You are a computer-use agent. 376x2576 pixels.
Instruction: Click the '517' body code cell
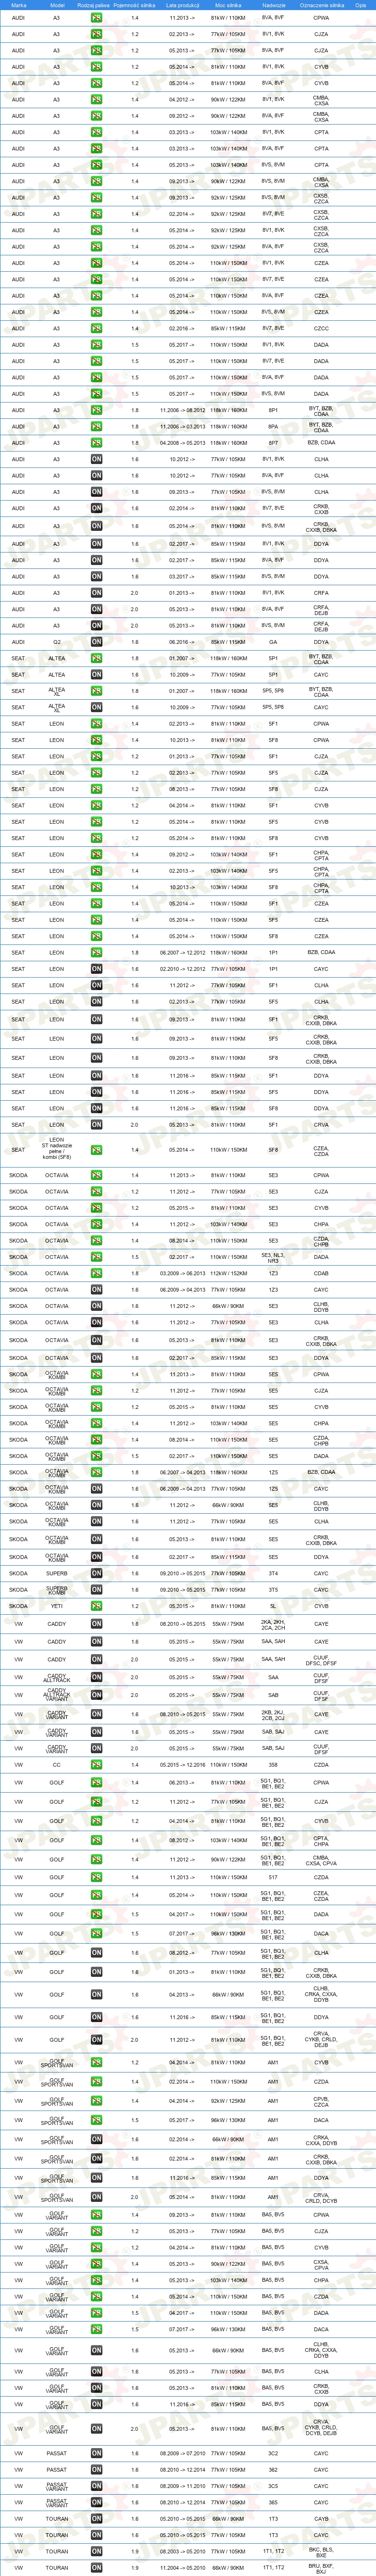(273, 1877)
